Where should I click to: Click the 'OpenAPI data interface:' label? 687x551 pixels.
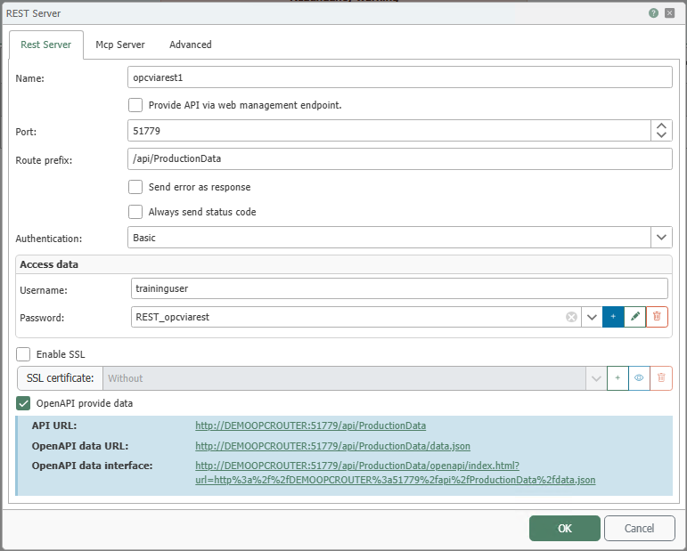(x=93, y=466)
